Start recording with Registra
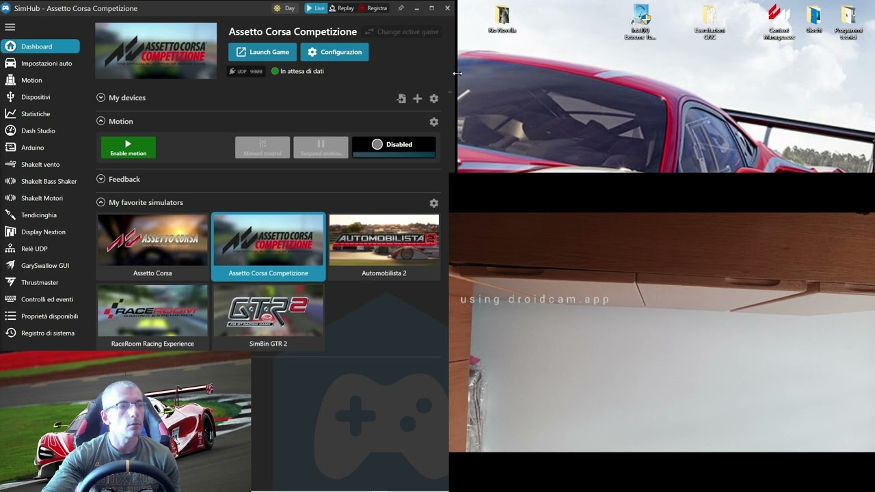The image size is (875, 492). tap(373, 8)
